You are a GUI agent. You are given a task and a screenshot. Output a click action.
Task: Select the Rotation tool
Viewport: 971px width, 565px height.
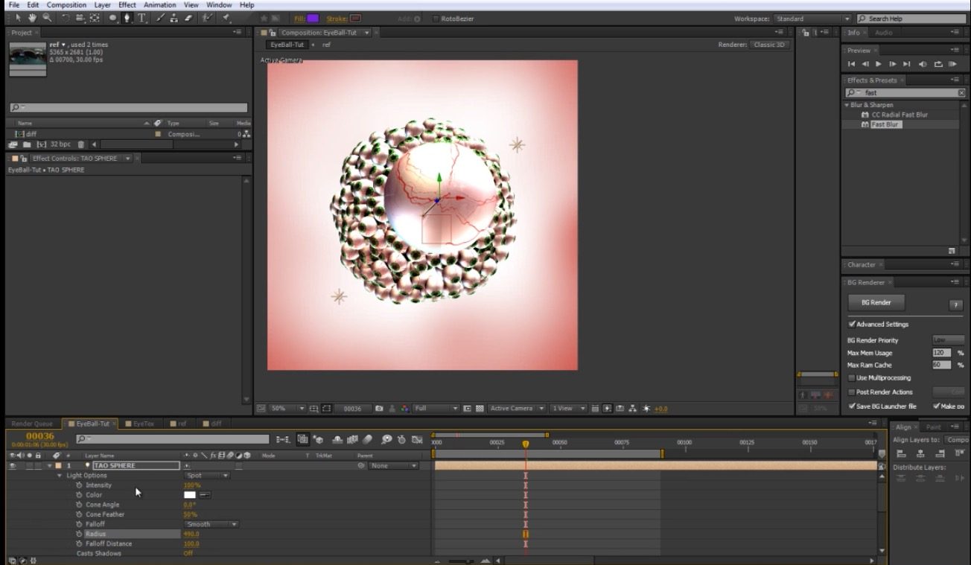(66, 18)
